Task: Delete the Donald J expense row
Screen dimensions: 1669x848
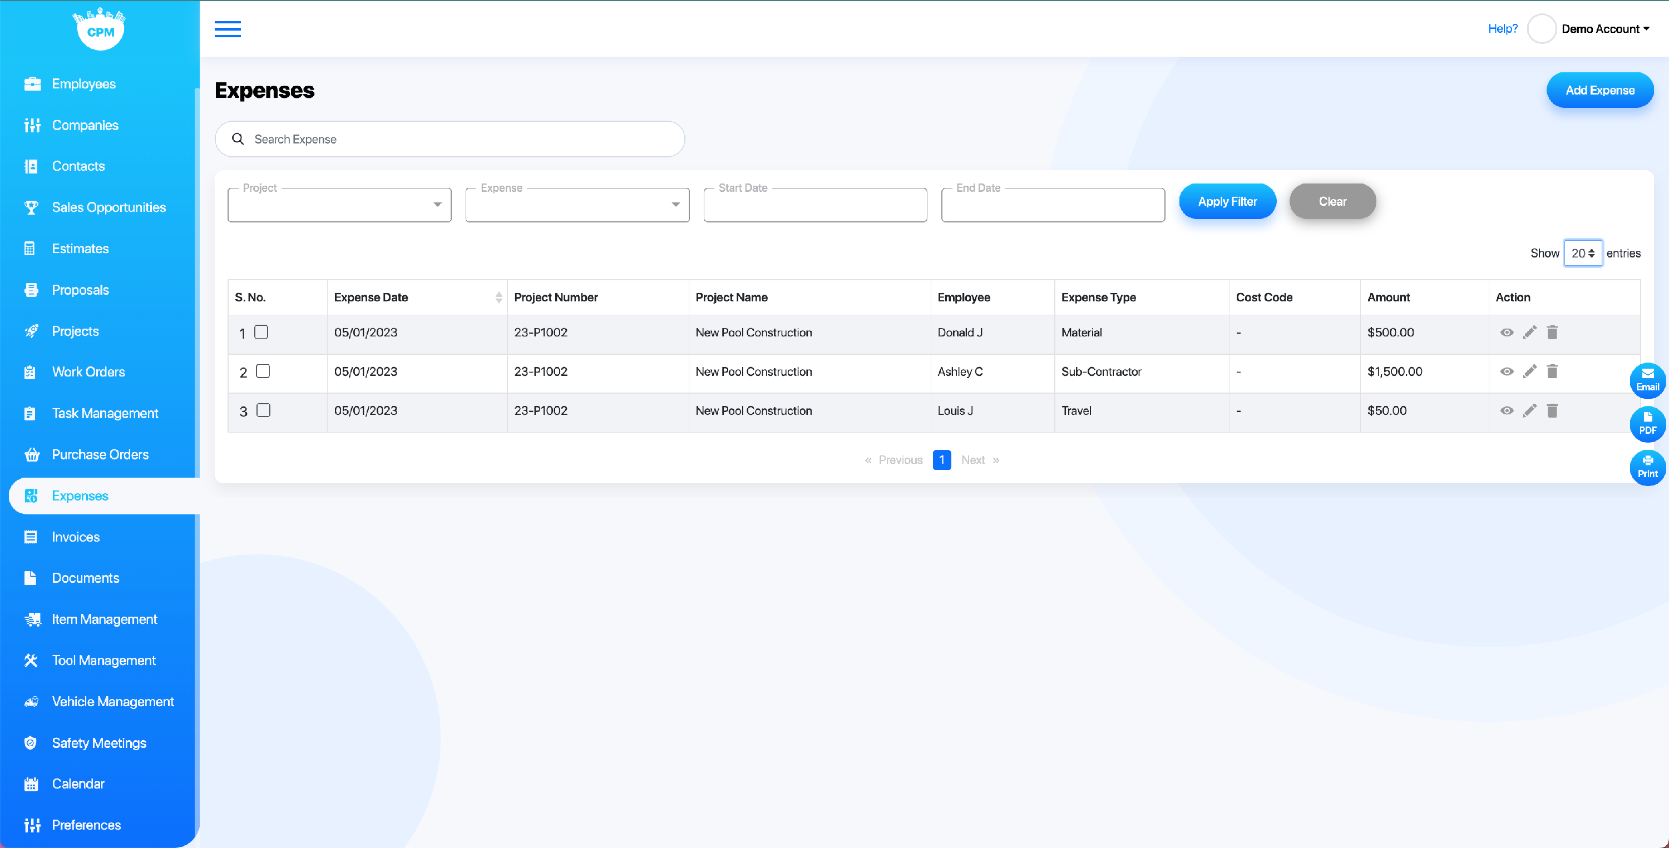Action: pos(1552,333)
